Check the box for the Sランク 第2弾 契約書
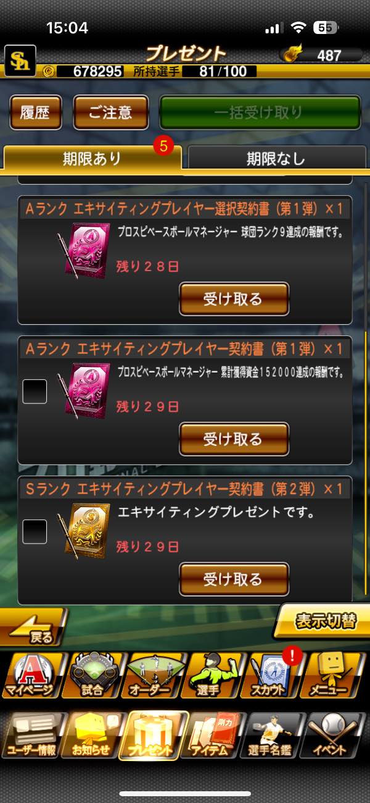Screen dimensions: 370x803 pos(35,532)
